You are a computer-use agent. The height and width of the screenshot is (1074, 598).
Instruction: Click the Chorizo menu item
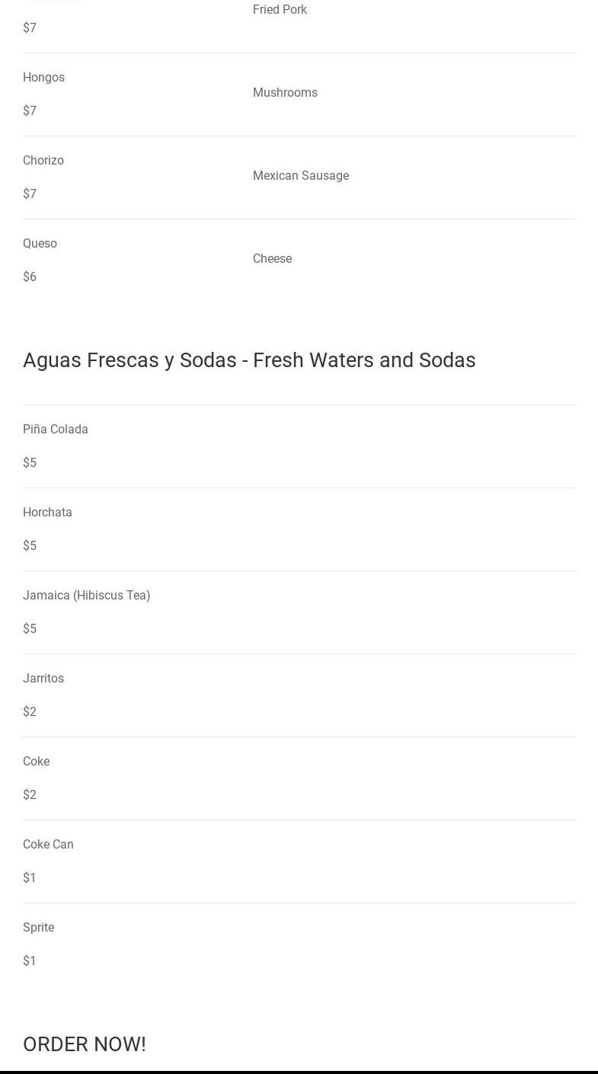[43, 161]
